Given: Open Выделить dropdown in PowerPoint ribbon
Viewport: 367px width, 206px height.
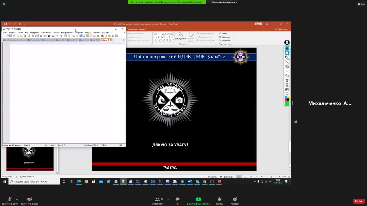Looking at the screenshot, I should click(x=225, y=40).
